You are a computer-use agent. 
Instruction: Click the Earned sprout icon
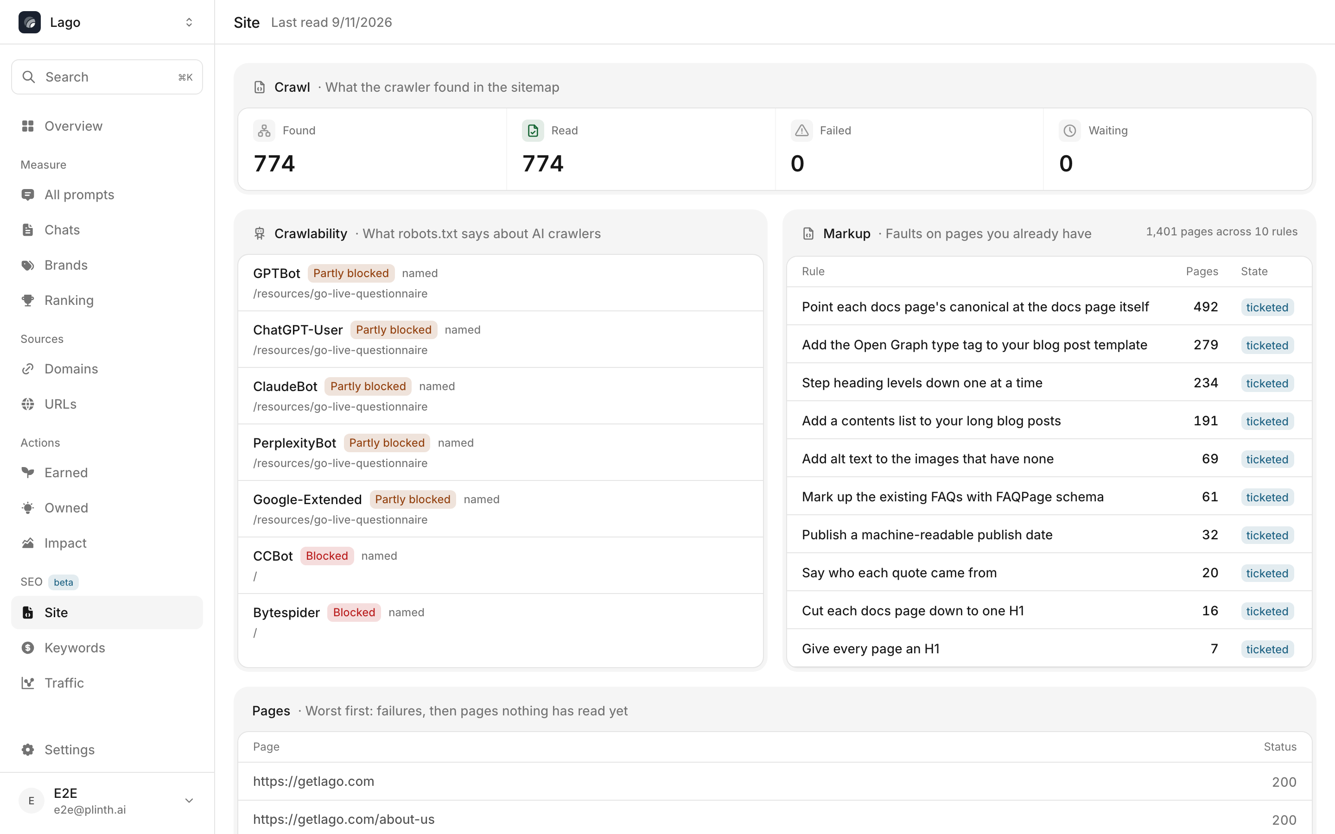coord(28,473)
